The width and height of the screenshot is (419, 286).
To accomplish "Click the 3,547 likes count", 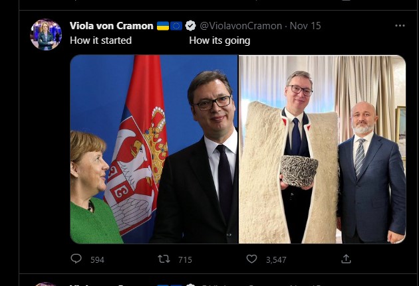I will coord(275,259).
